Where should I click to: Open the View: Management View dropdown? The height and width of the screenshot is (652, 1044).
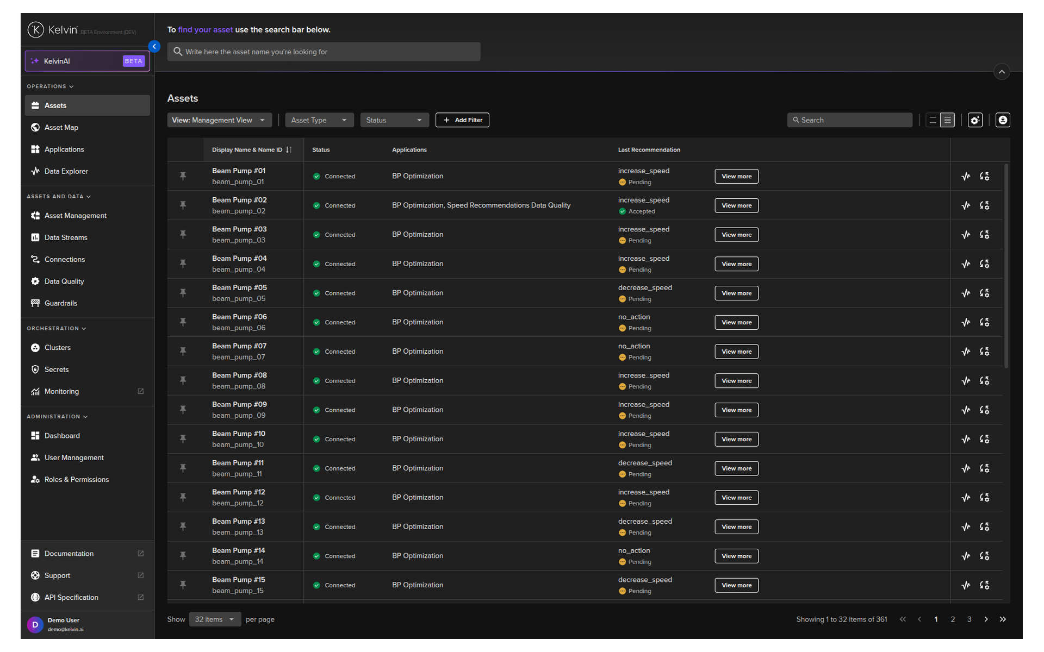[219, 120]
